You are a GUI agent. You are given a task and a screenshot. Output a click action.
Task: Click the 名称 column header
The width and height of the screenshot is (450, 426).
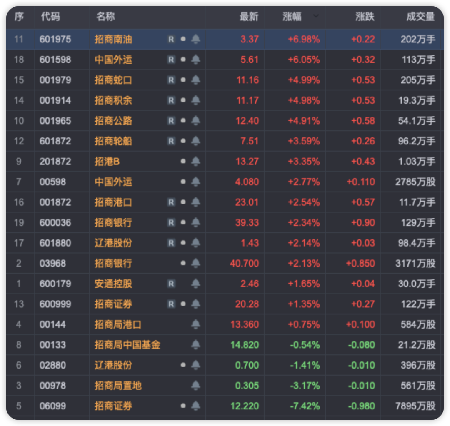coord(105,17)
